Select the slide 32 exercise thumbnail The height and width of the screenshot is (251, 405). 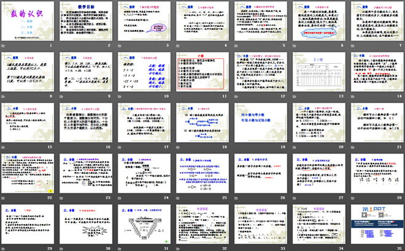tap(202, 224)
